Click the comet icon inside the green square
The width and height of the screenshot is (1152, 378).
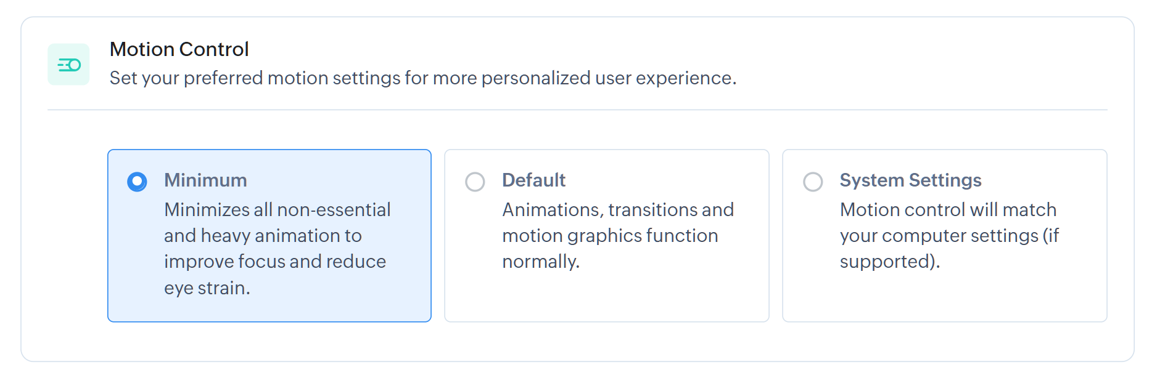coord(68,63)
